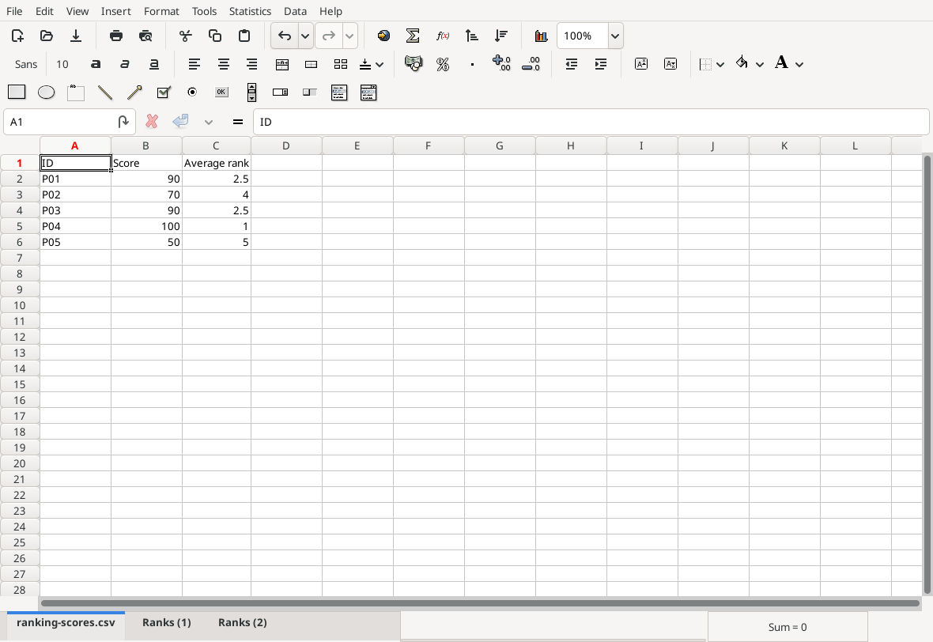Apply currency (money) format

click(x=413, y=63)
